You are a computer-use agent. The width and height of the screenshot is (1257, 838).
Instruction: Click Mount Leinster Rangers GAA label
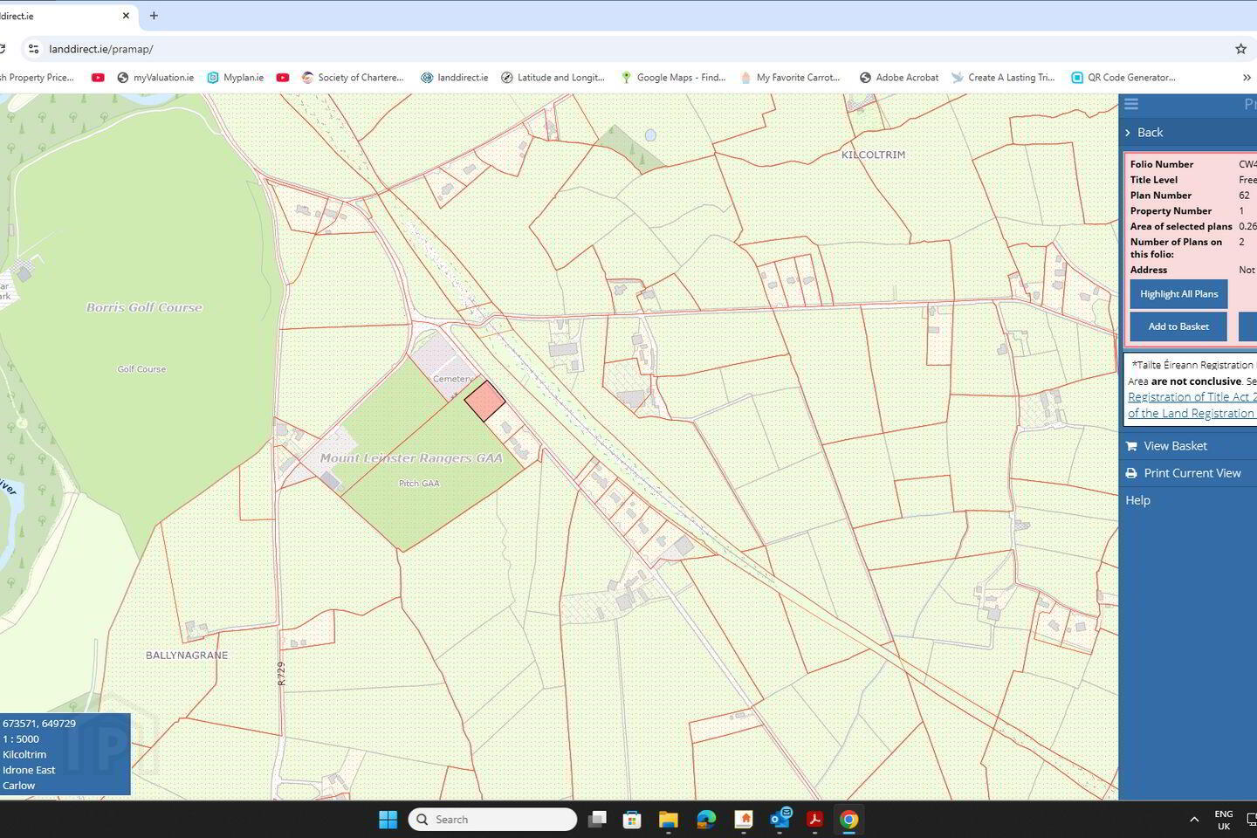point(411,458)
